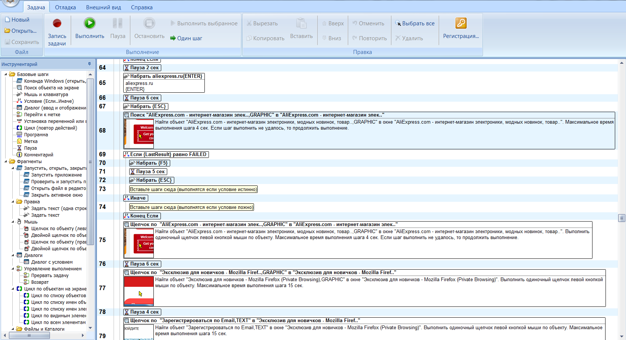
Task: Select the Комментарий tree item
Action: point(38,155)
